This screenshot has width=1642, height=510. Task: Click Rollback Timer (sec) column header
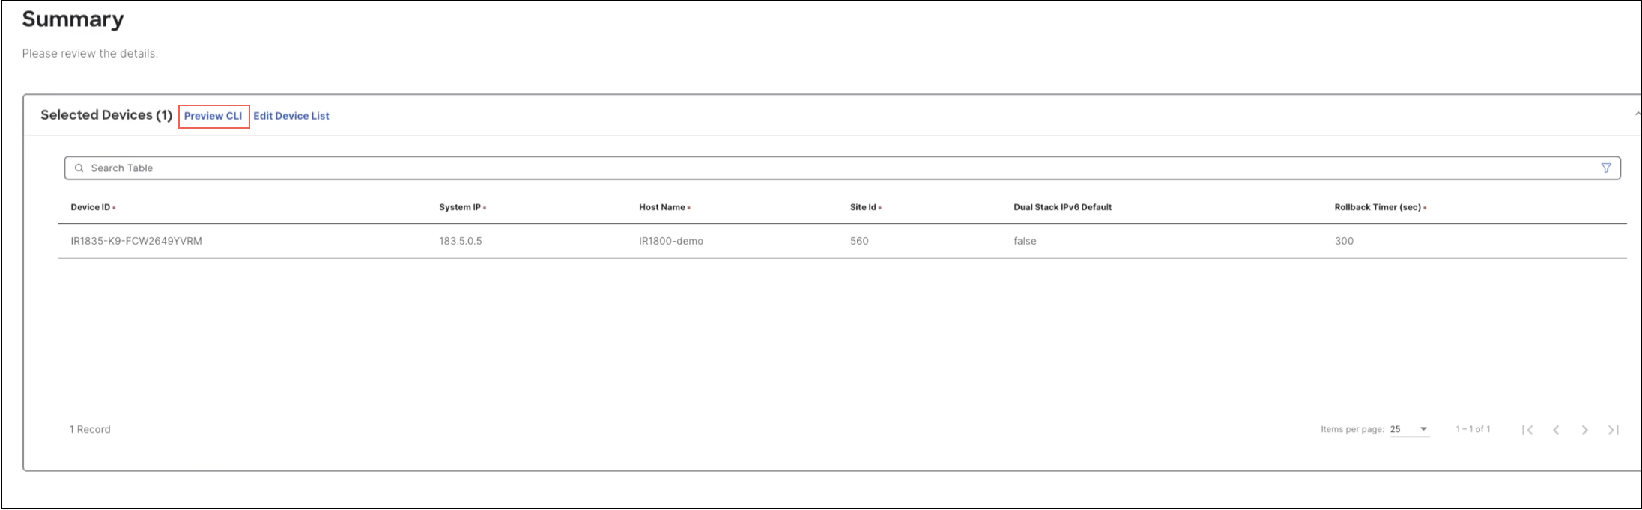1378,207
